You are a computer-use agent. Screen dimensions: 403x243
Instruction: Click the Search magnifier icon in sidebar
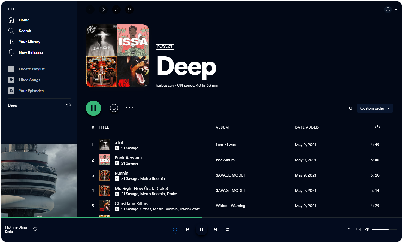click(11, 31)
